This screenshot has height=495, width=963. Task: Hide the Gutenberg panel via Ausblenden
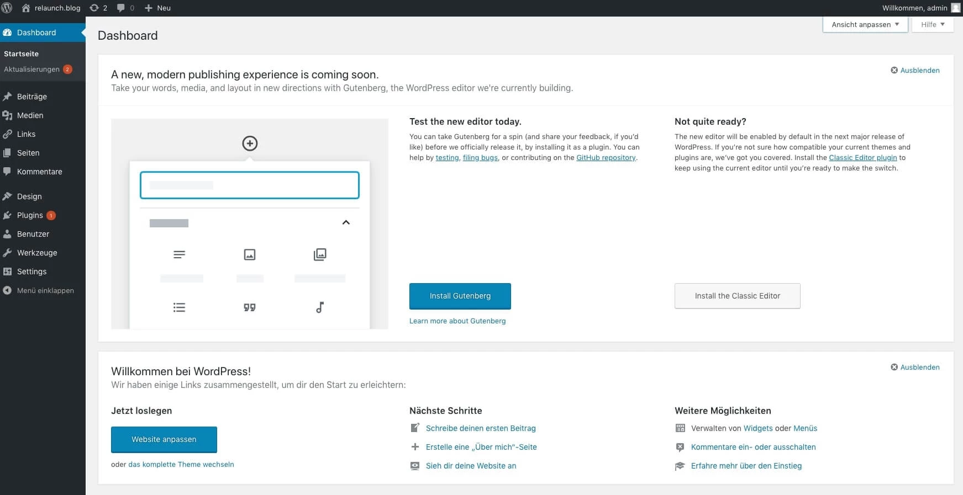[x=915, y=70]
